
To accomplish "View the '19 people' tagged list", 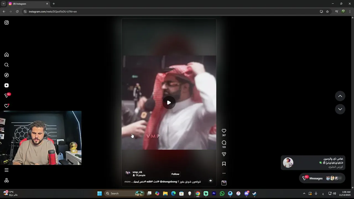I will (139, 175).
